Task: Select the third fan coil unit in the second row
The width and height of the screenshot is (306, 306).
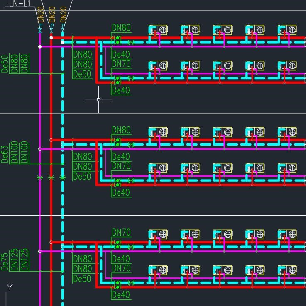Action: point(223,66)
